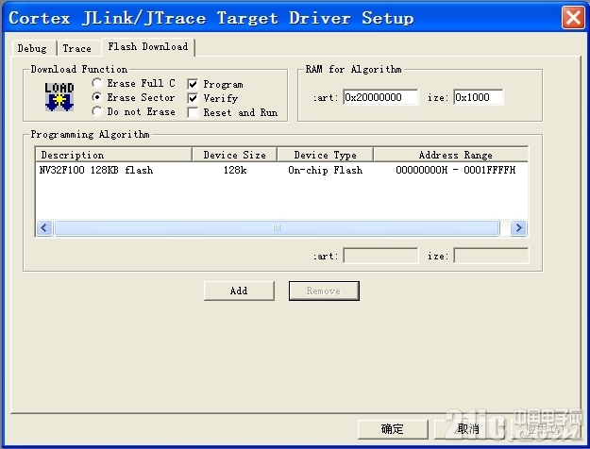Click the RAM size field 0x1000

pos(479,97)
